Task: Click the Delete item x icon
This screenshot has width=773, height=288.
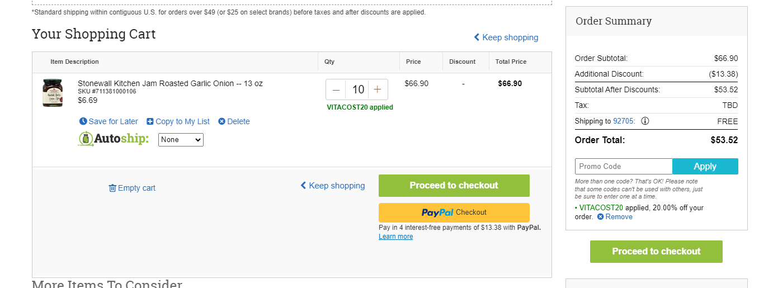Action: 221,121
